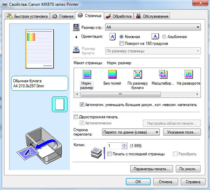Screen dimensions: 210x190
Task: Click the Размер бумаги printer icon
Action: tap(76, 50)
